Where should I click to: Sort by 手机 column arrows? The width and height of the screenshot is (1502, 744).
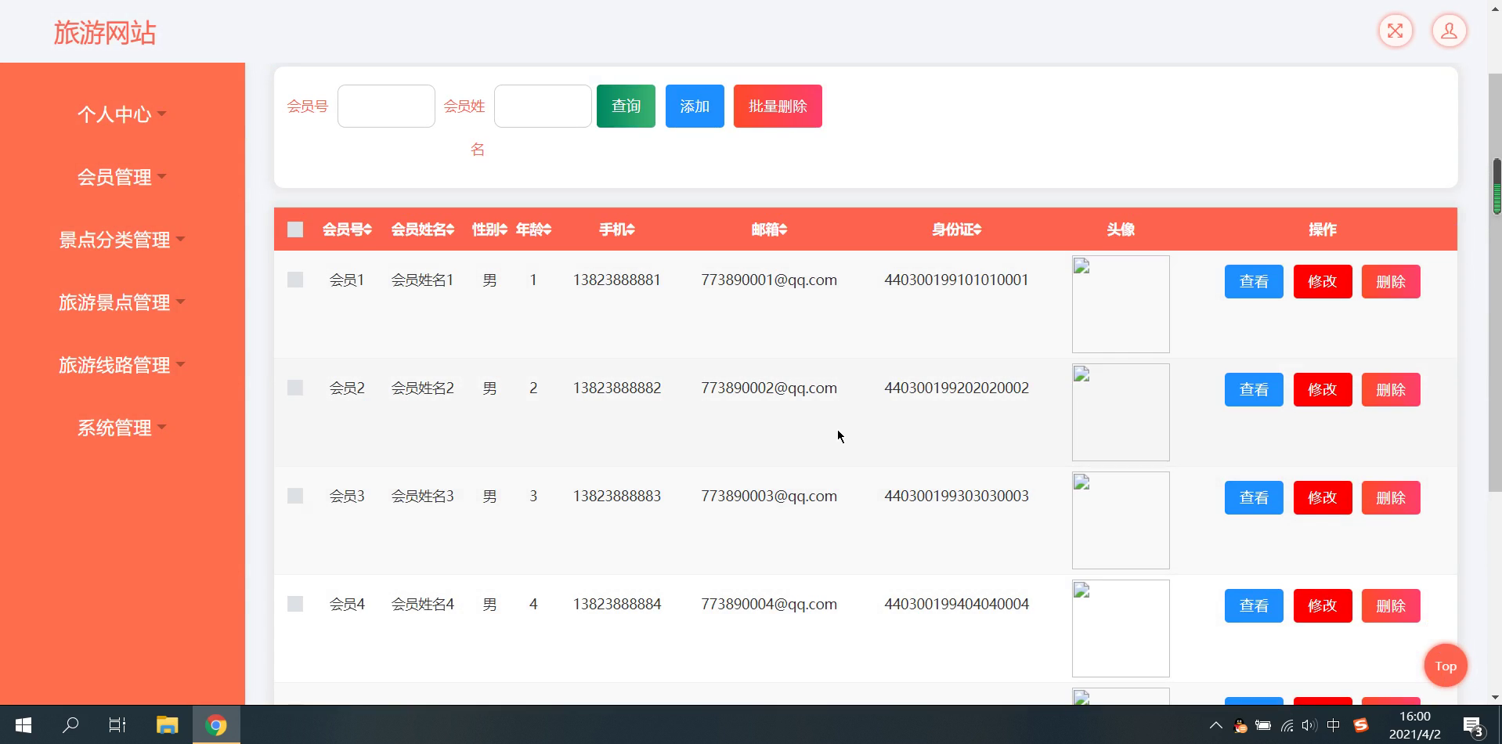click(630, 229)
